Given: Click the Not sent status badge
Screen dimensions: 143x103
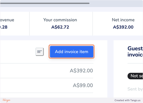Looking at the screenshot, I should (135, 76).
